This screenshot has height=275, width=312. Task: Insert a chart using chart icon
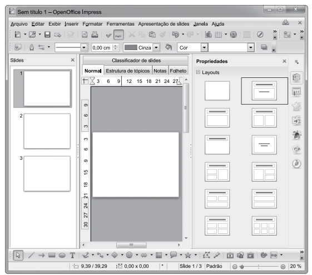click(209, 35)
